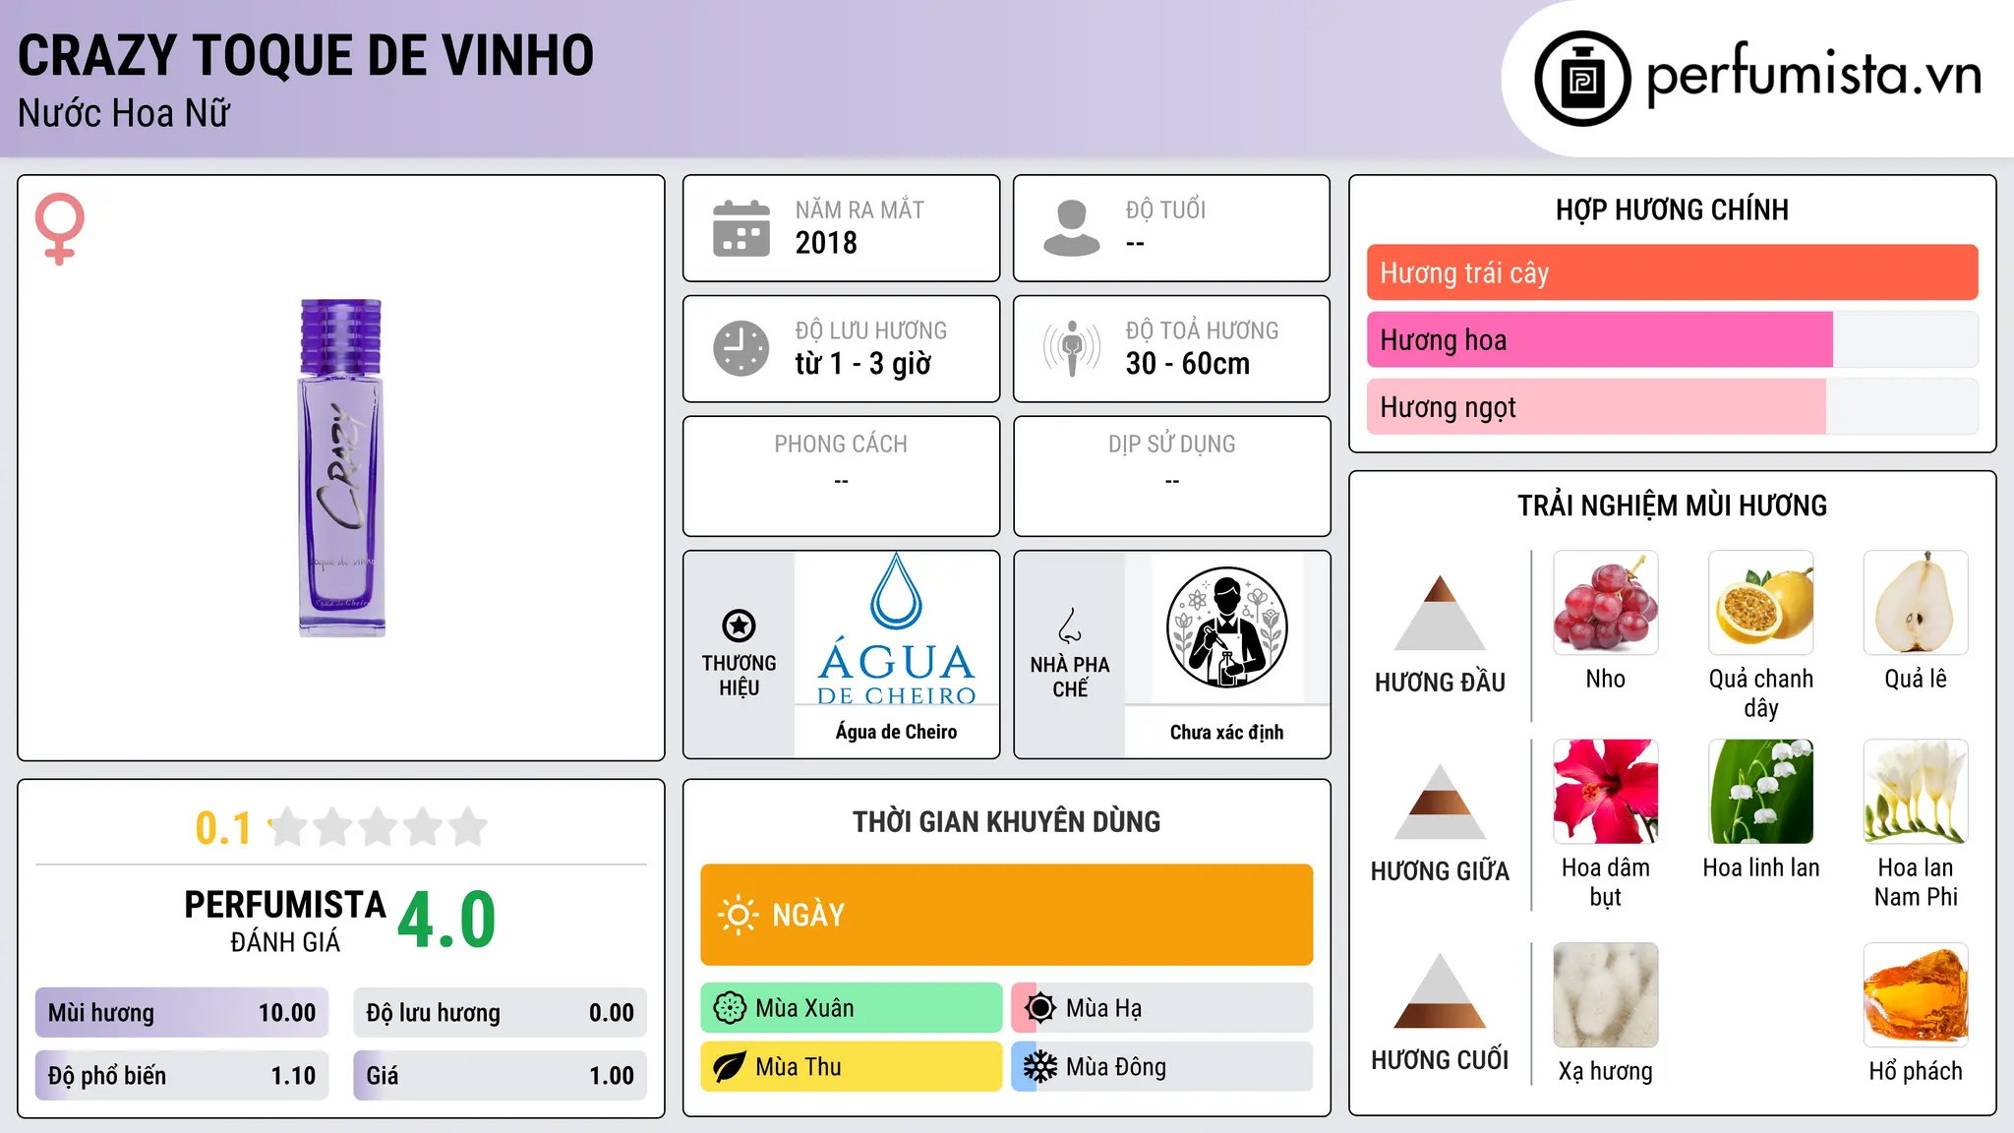This screenshot has width=2014, height=1133.
Task: Click the orange Ngày recommendation bar
Action: pyautogui.click(x=1006, y=915)
